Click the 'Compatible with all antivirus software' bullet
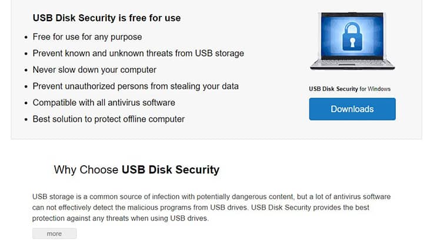 coord(104,102)
